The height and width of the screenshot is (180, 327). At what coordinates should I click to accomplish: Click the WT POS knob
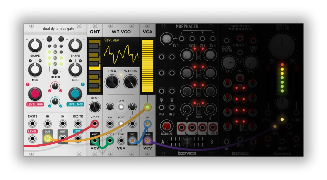pos(131,82)
